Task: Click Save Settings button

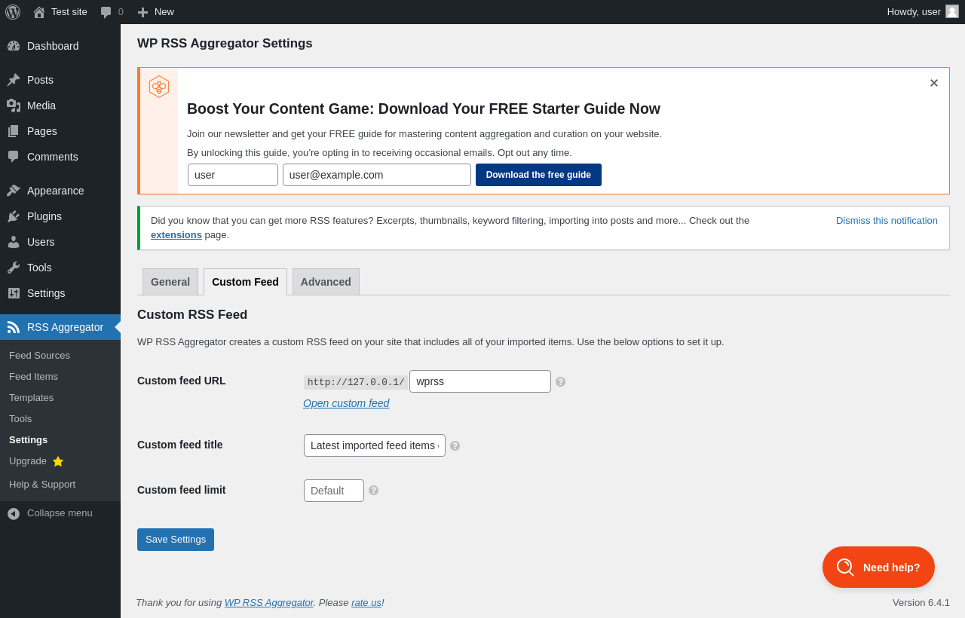Action: click(x=176, y=540)
